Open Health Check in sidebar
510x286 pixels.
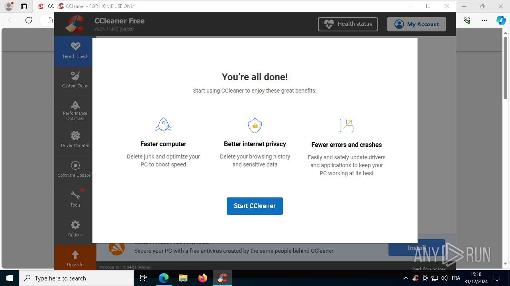[x=75, y=51]
